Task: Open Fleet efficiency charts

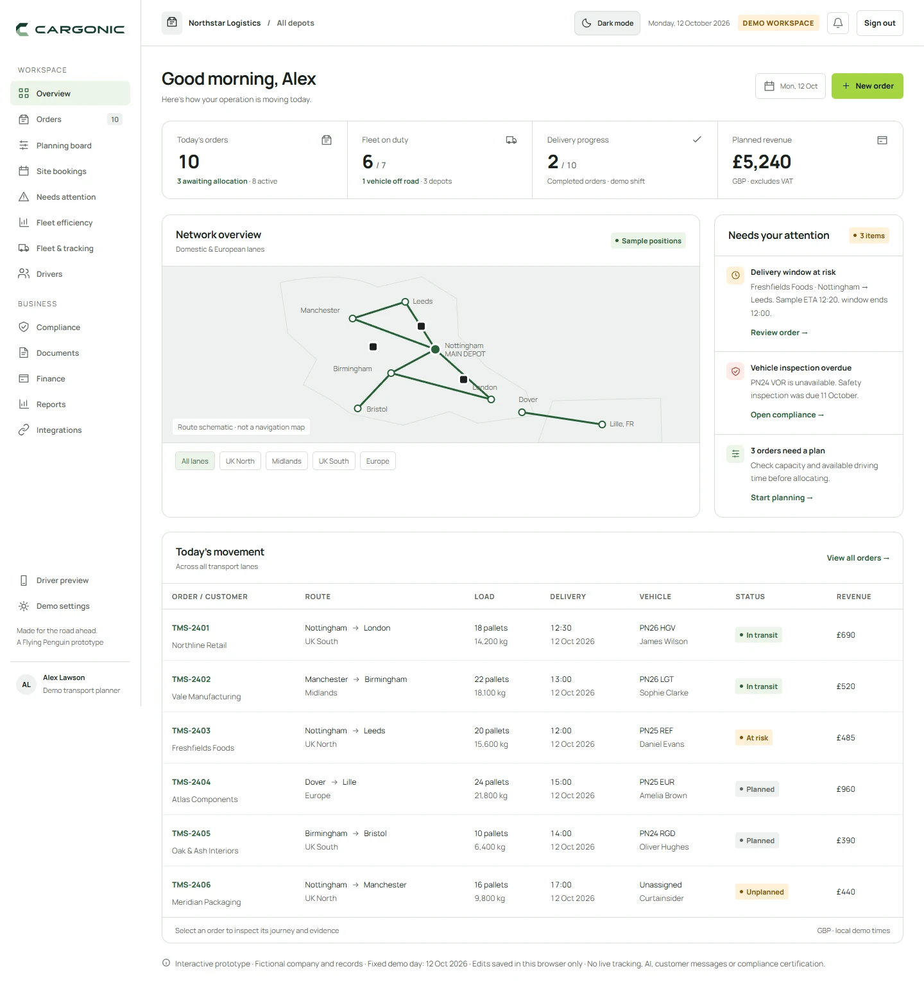Action: click(70, 223)
